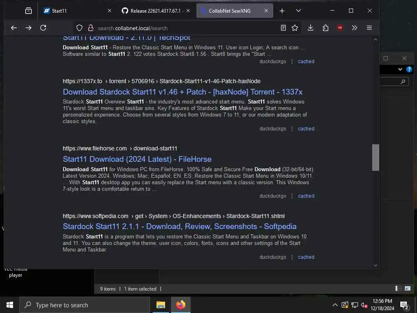Switch File Explorer to large icons view
The width and height of the screenshot is (417, 313).
click(407, 289)
